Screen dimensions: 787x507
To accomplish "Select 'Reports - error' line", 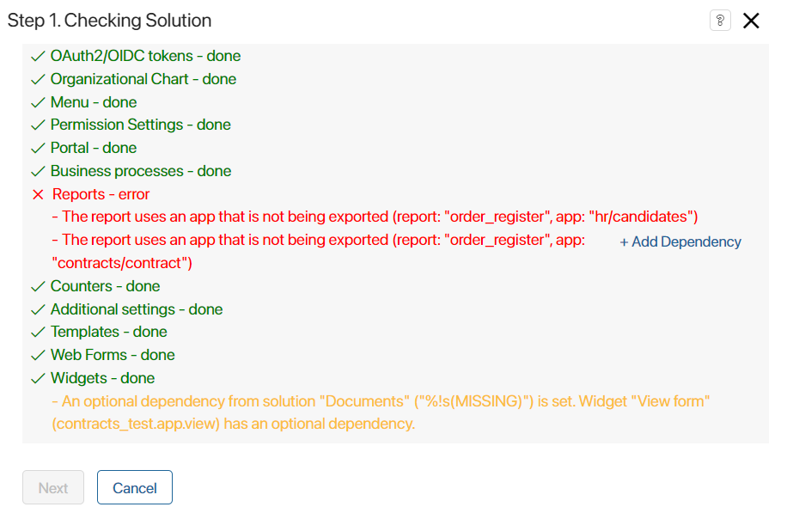I will [x=101, y=193].
